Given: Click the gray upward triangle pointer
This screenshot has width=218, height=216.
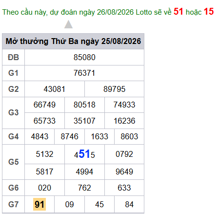Looking at the screenshot, I should pos(68,24).
